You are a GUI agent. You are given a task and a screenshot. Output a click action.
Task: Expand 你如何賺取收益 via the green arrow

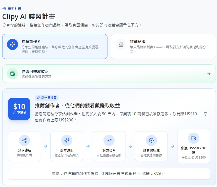pyautogui.click(x=209, y=74)
